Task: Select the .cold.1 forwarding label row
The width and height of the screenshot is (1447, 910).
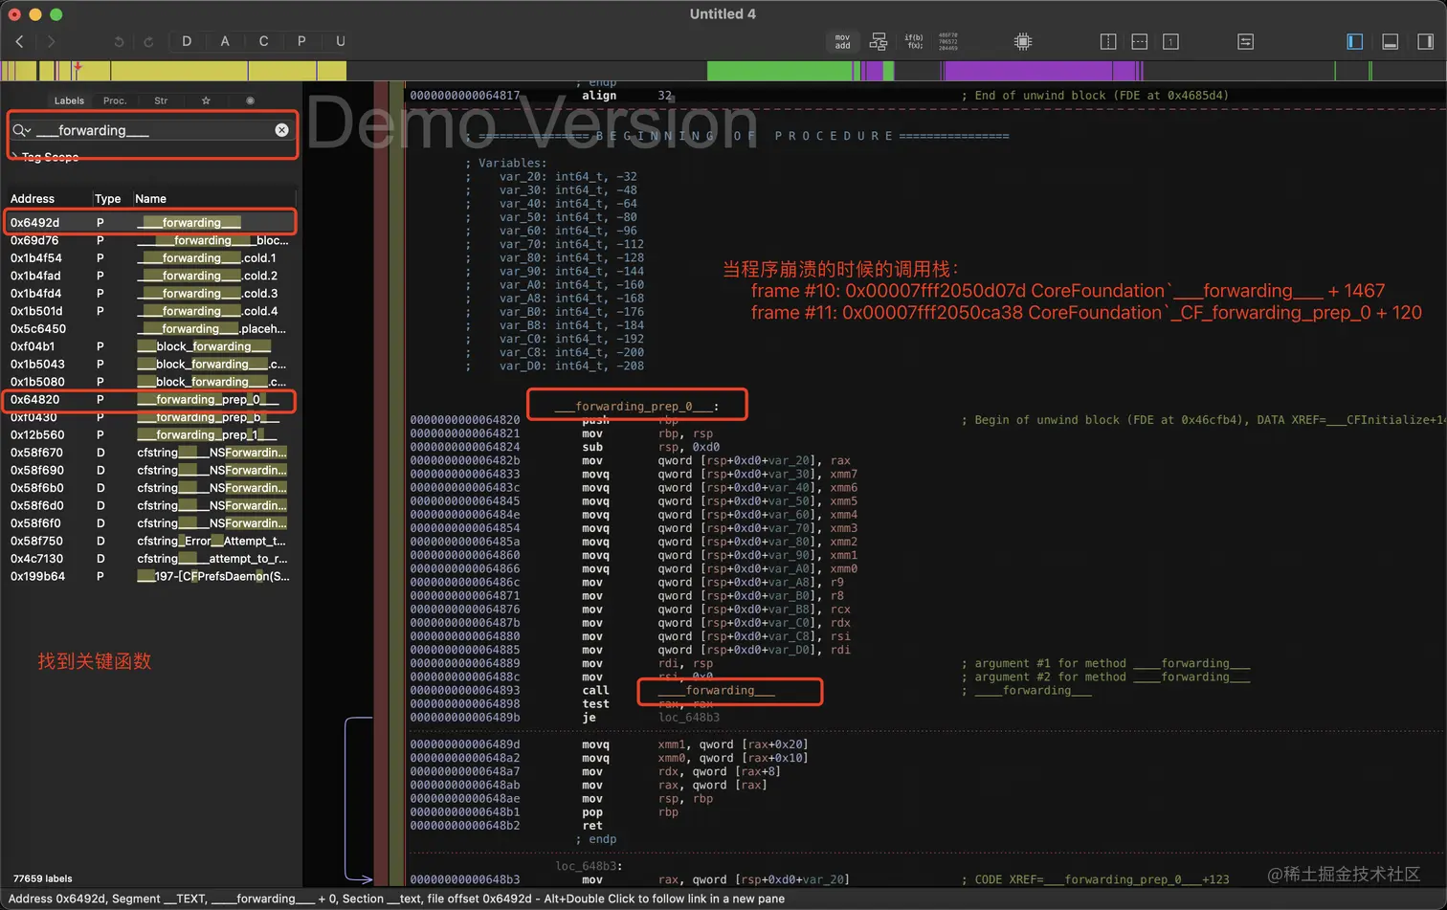Action: pos(149,258)
